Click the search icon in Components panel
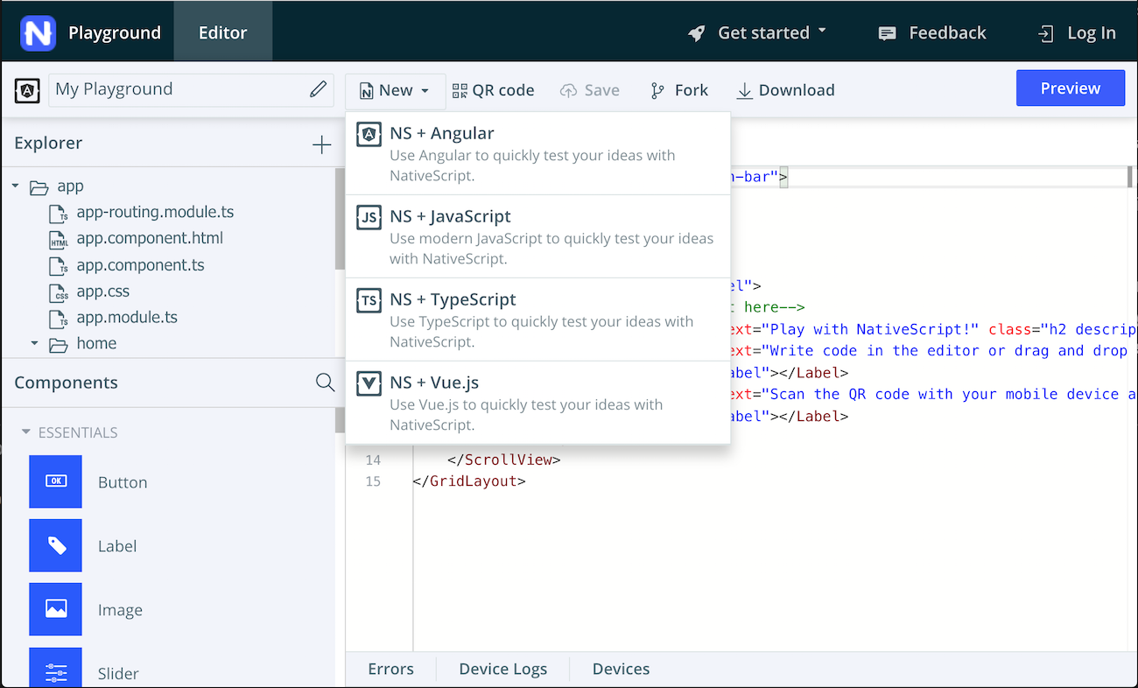The image size is (1138, 688). point(325,383)
